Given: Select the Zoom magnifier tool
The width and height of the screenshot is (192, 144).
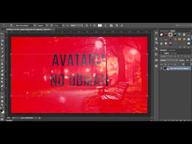Looking at the screenshot, I should (x=2, y=105).
